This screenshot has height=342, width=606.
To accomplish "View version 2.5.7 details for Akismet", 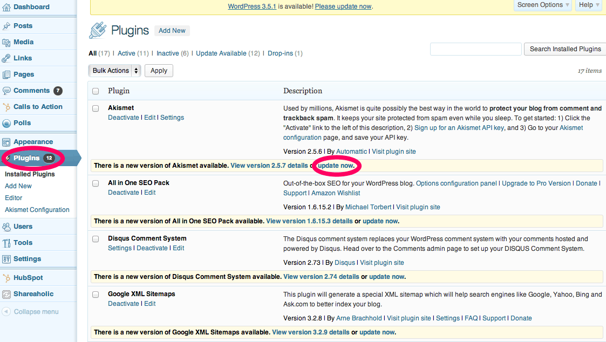I will [269, 166].
